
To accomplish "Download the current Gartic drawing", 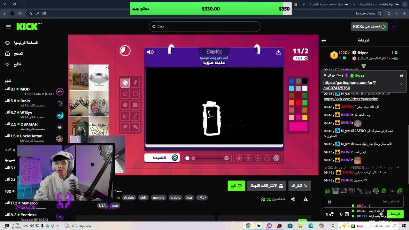I will tap(278, 52).
